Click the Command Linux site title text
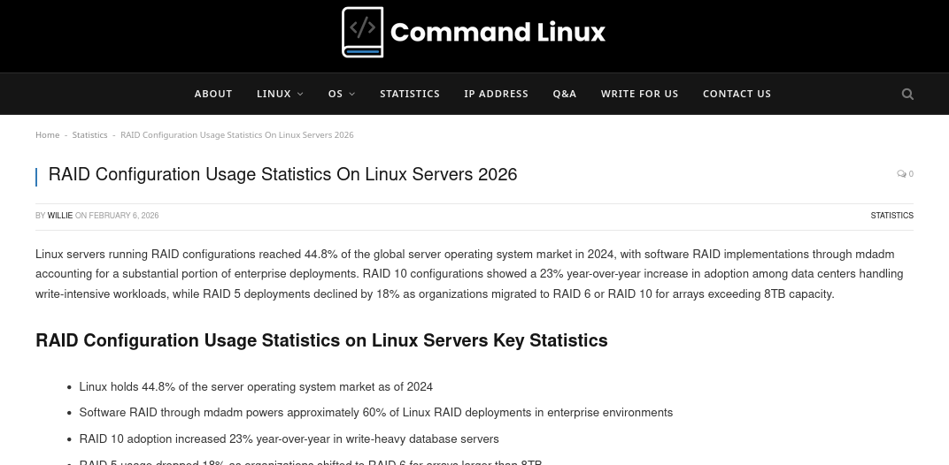Image resolution: width=949 pixels, height=465 pixels. click(x=498, y=32)
